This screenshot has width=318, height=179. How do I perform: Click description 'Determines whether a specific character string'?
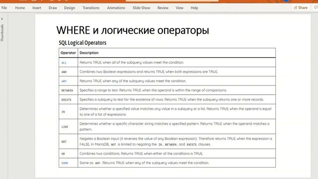coord(174,127)
